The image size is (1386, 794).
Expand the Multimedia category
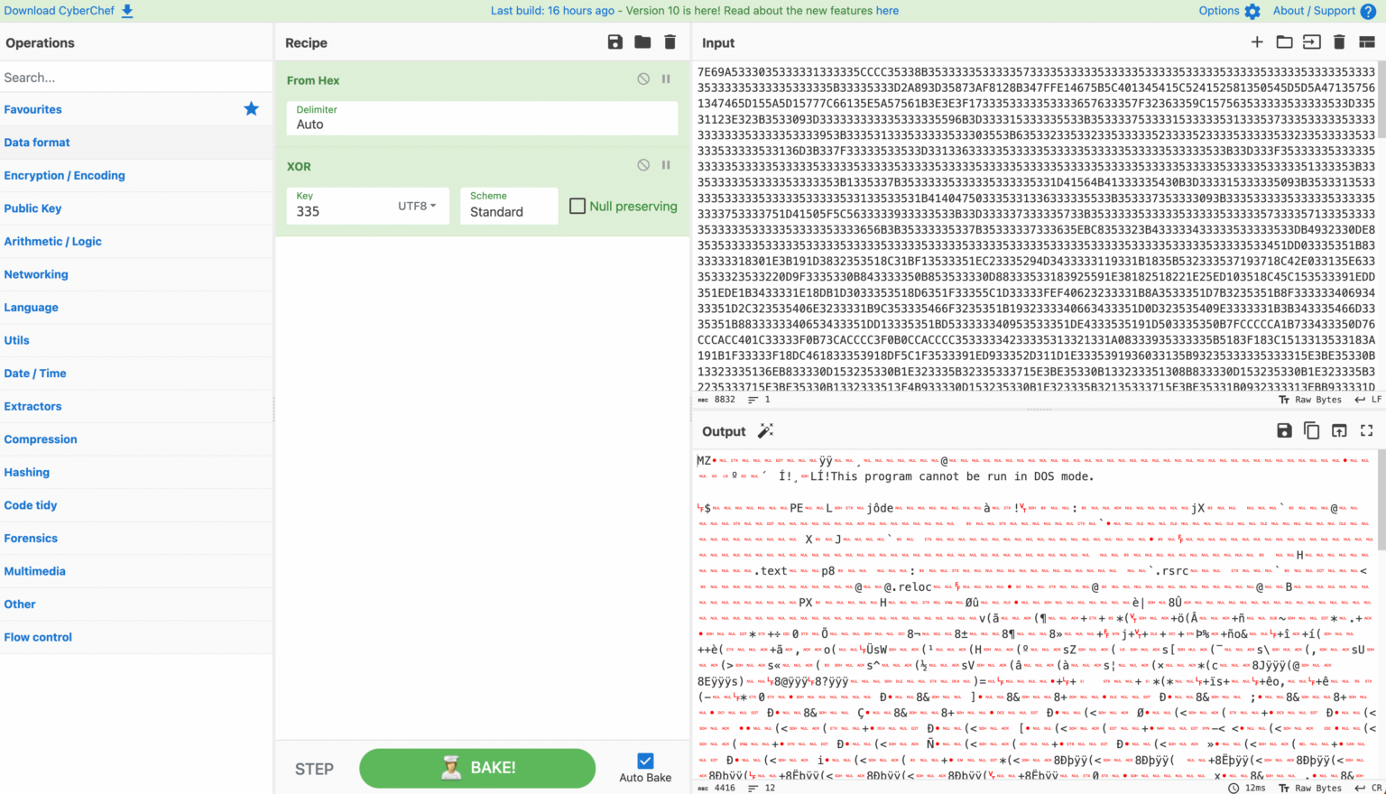click(x=136, y=571)
